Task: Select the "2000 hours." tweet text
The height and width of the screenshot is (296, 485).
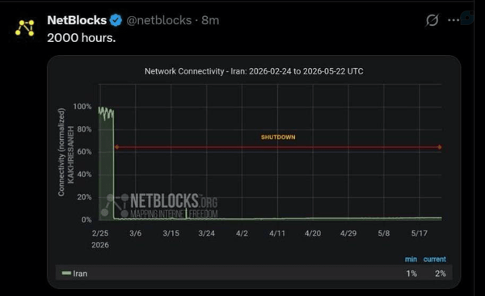Action: 82,38
